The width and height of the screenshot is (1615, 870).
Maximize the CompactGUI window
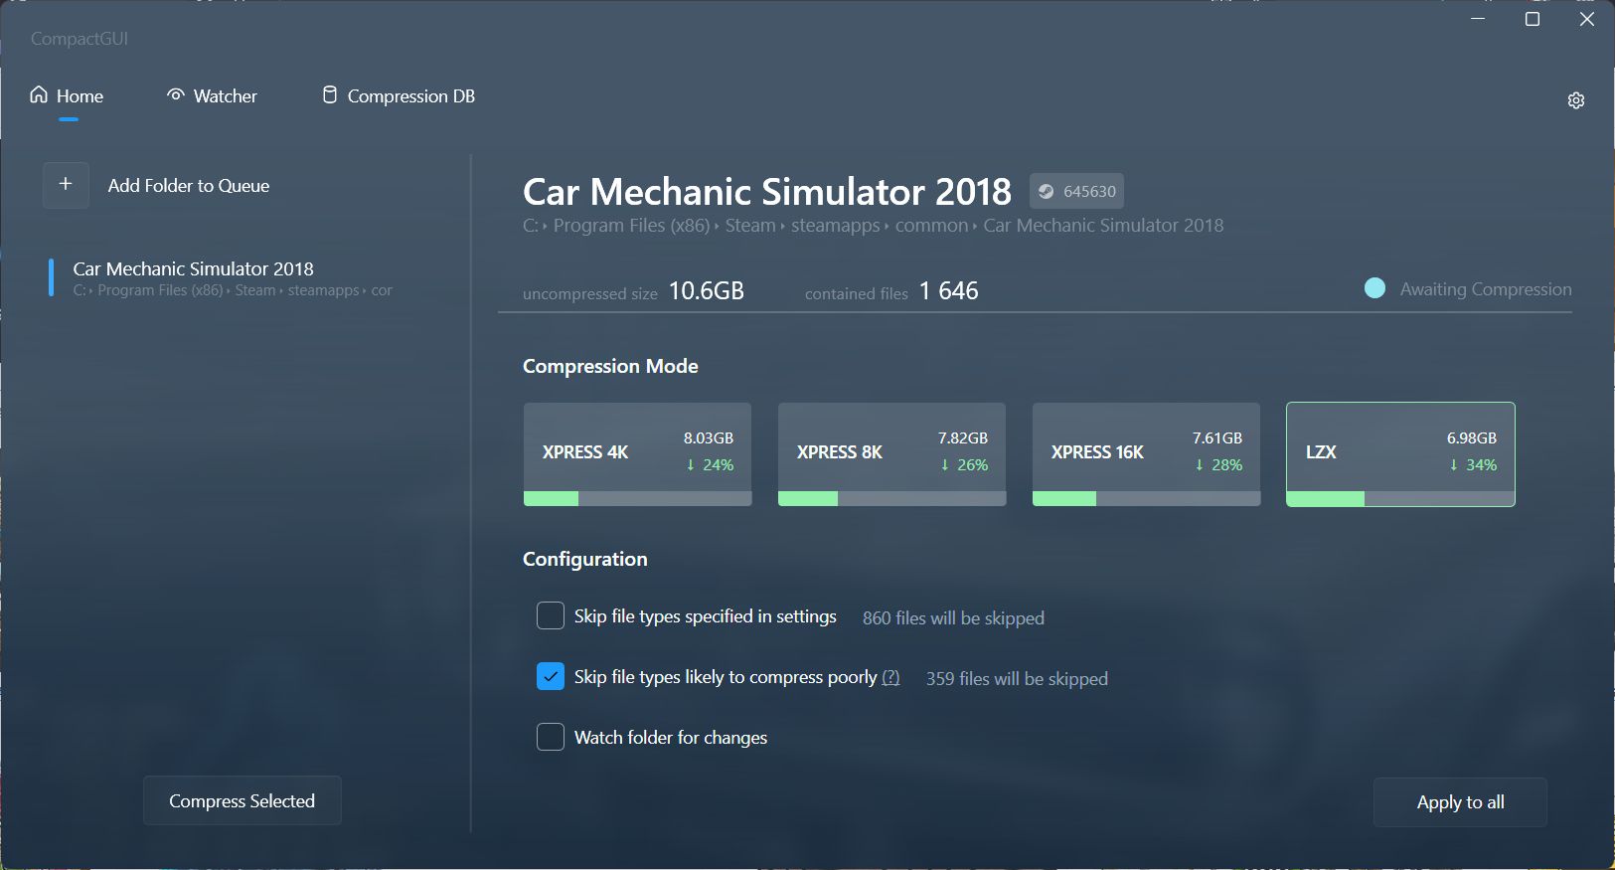click(x=1533, y=19)
